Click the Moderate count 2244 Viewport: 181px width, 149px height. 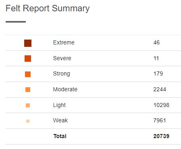(x=160, y=89)
